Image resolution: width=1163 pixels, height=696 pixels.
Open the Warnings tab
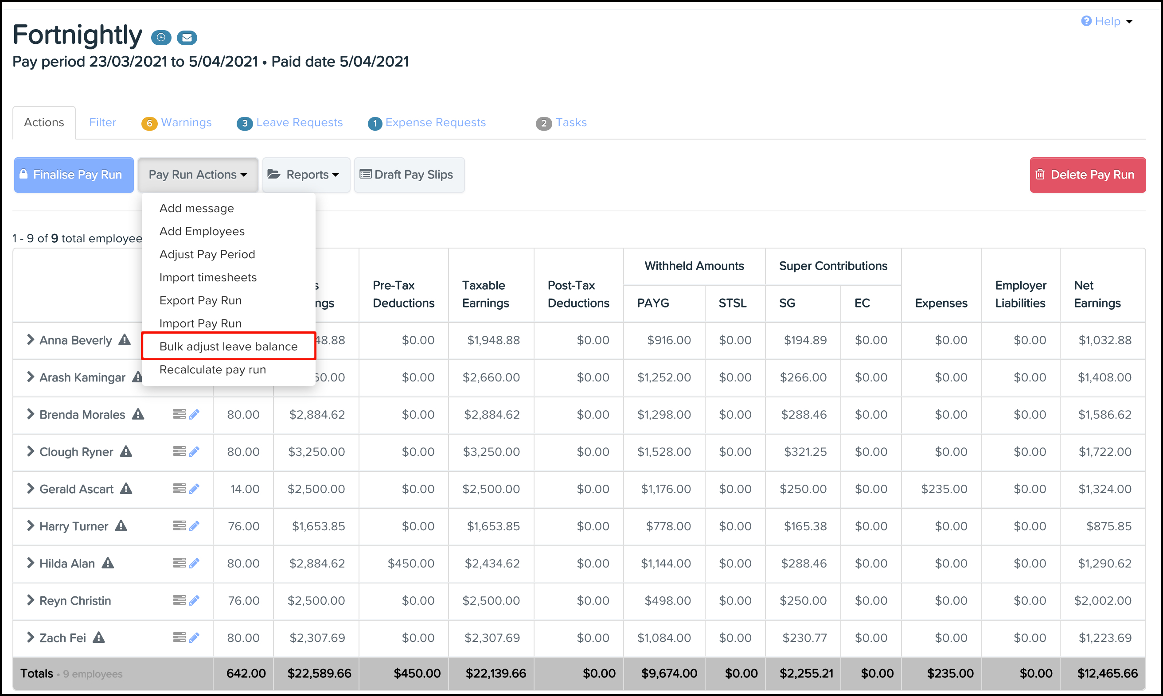coord(177,123)
